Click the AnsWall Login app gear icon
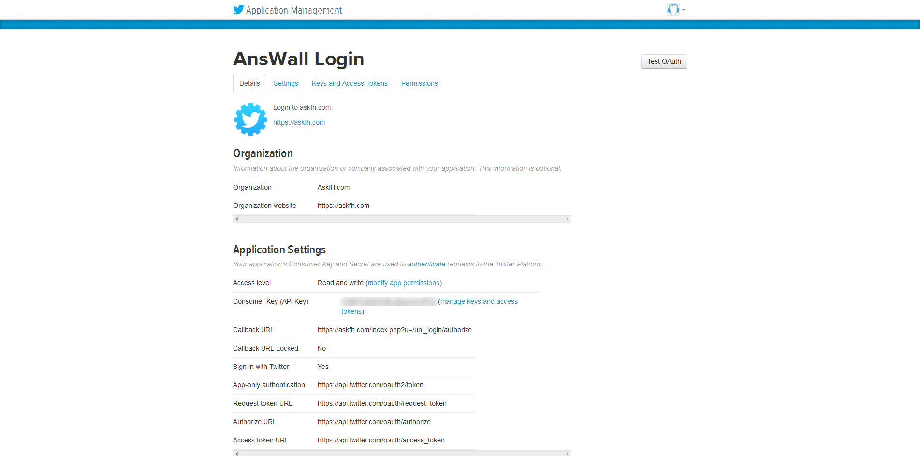 250,119
